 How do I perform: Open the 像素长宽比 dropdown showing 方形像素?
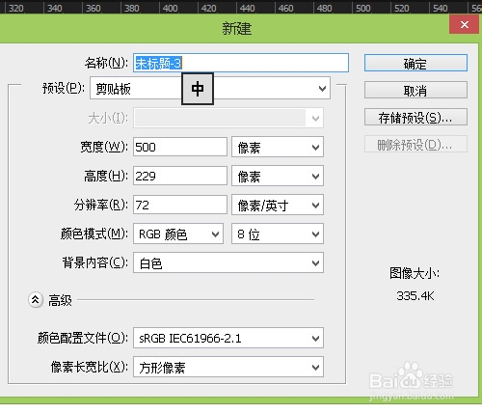click(x=228, y=367)
